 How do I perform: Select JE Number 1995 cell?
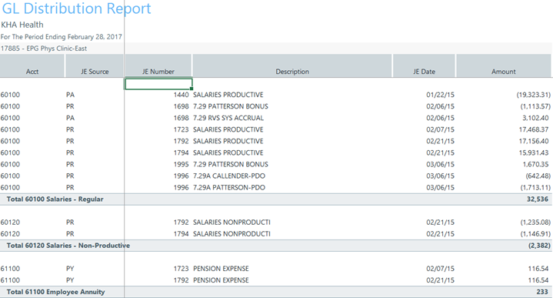click(x=181, y=164)
